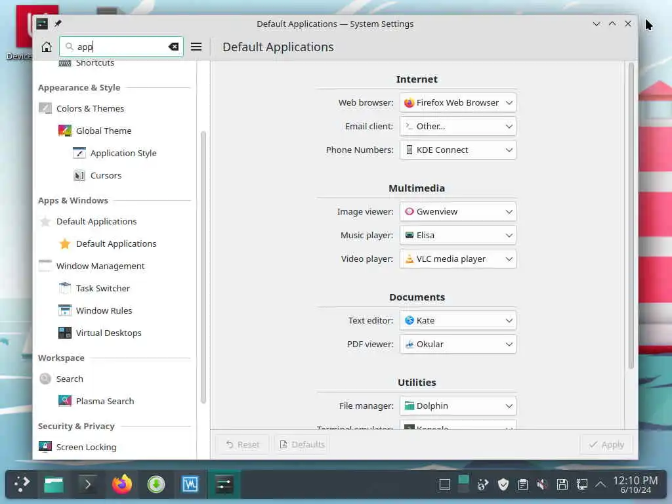Open the application launcher in taskbar

click(x=22, y=484)
